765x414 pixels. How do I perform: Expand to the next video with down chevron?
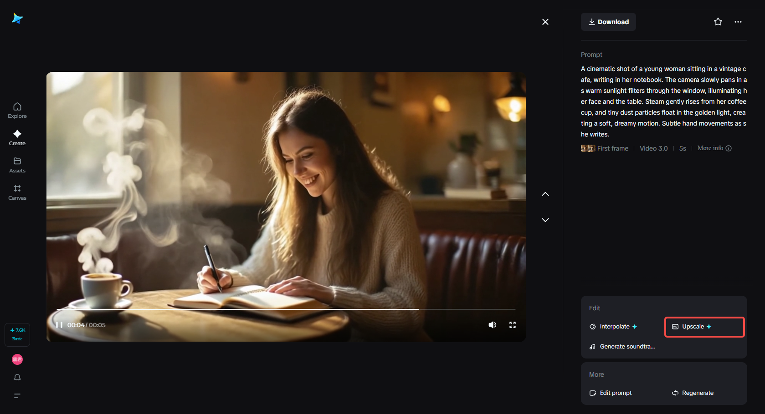click(545, 220)
